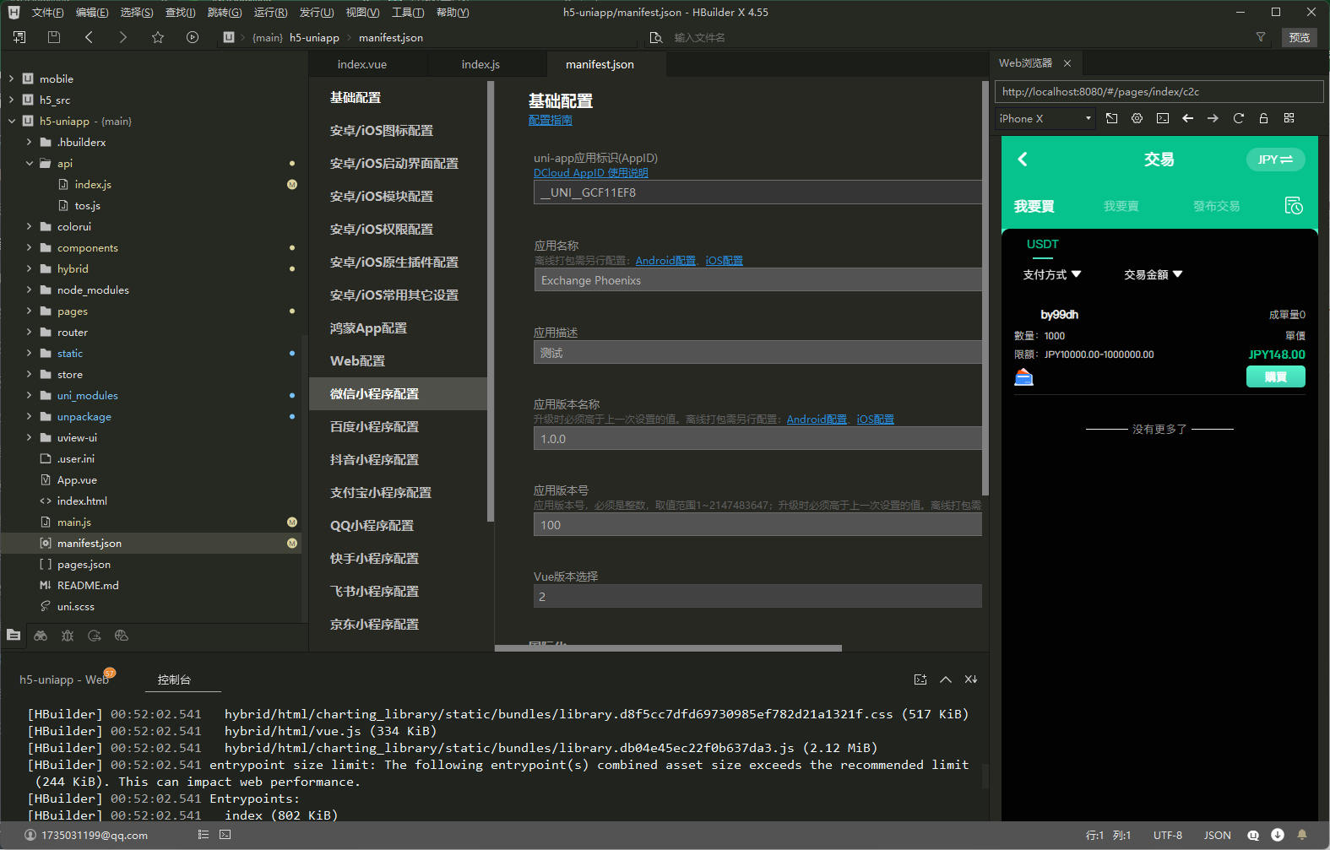The height and width of the screenshot is (850, 1330).
Task: Click the run play icon in toolbar
Action: point(193,37)
